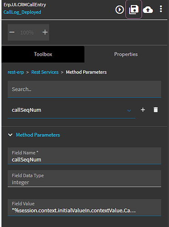This screenshot has width=169, height=227.
Task: Click the save layout icon
Action: pos(134,10)
